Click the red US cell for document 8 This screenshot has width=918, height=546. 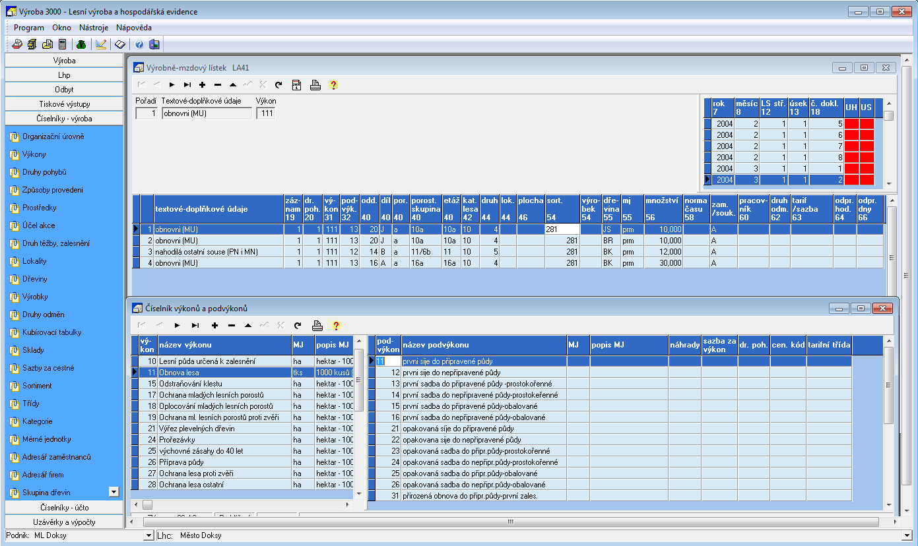pos(867,157)
